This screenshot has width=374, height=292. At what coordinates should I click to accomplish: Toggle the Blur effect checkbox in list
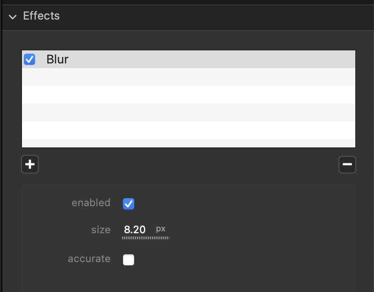pyautogui.click(x=29, y=59)
